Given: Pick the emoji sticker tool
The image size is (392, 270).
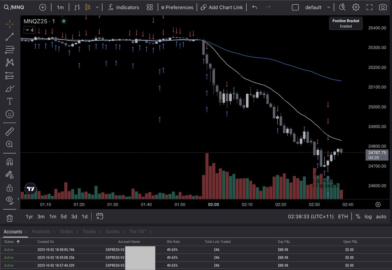Looking at the screenshot, I should pyautogui.click(x=9, y=114).
